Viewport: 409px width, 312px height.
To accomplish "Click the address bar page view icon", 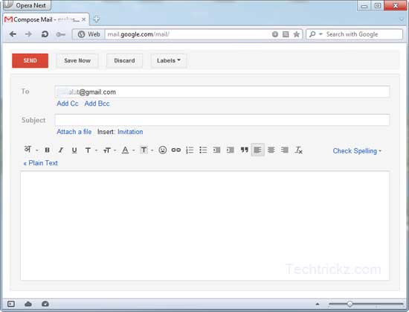I will (x=286, y=34).
